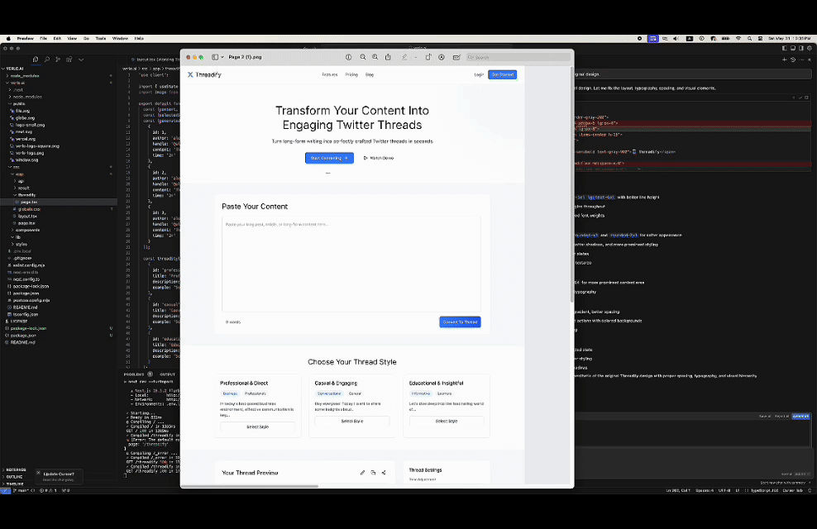
Task: Toggle the primary side bar in Cursor
Action: coord(785,48)
